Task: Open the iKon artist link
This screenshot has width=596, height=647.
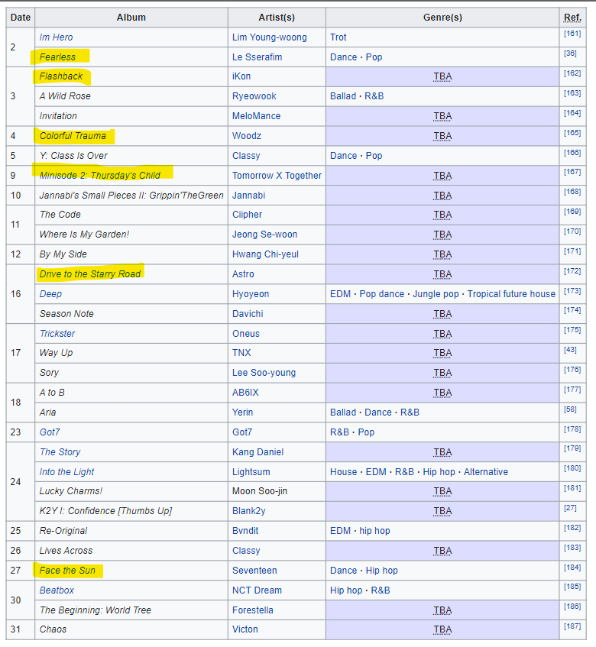Action: coord(241,76)
